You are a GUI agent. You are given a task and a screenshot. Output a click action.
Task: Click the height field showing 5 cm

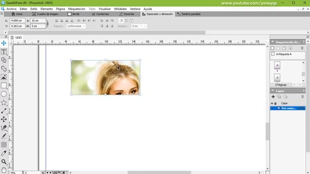38,26
